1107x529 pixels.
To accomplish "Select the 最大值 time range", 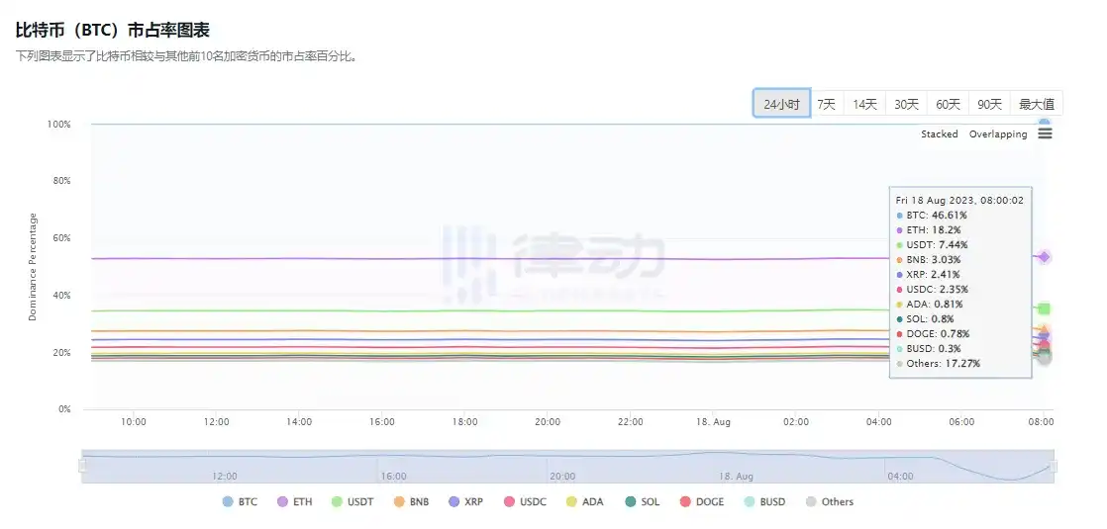I will point(1037,105).
